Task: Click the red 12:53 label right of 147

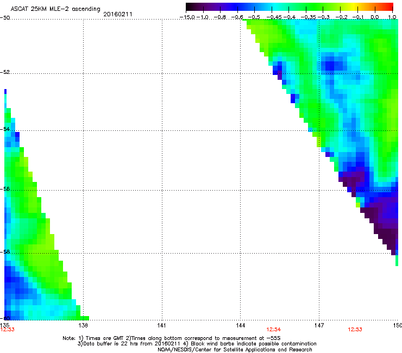Action: [355, 330]
